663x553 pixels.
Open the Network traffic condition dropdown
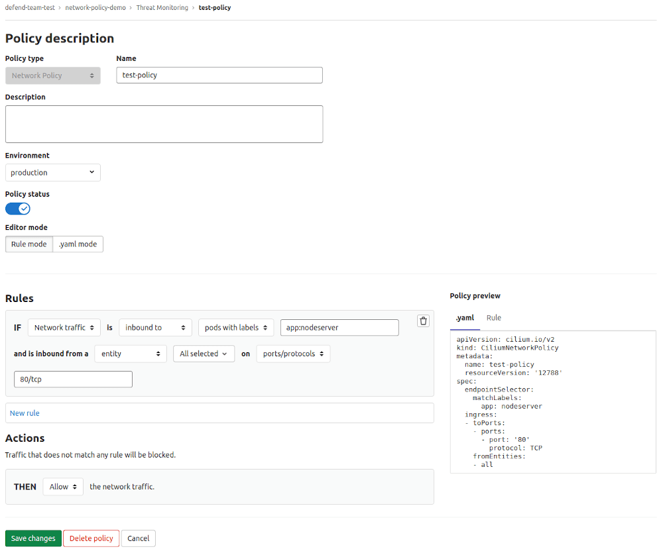pos(64,327)
